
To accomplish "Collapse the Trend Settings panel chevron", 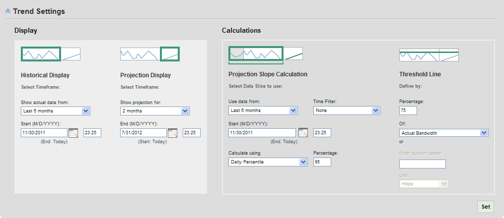I will tap(8, 11).
